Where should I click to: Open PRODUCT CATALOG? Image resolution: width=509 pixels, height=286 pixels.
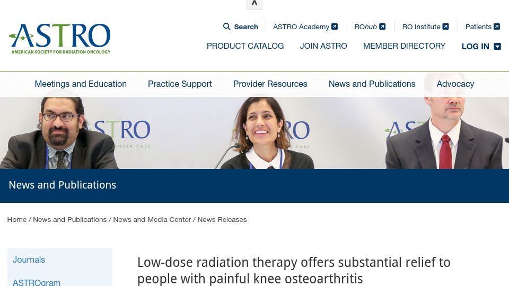245,46
